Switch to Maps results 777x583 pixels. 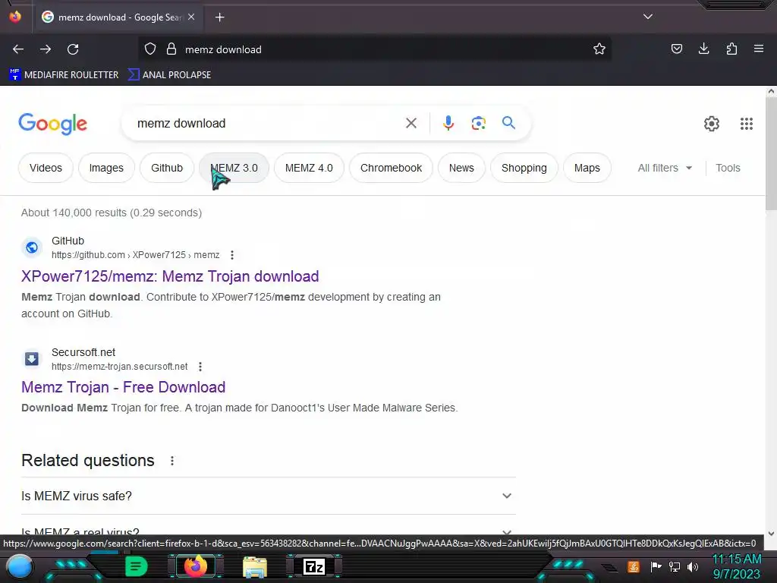(587, 168)
